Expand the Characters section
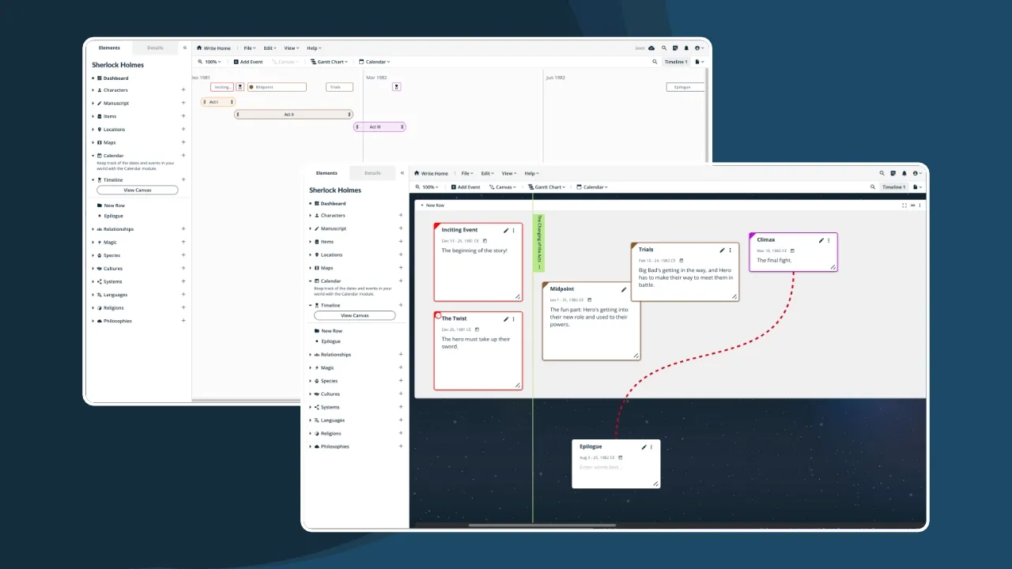 (312, 214)
